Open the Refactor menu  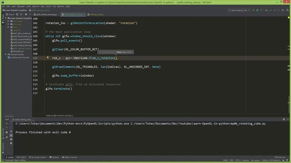pos(36,6)
